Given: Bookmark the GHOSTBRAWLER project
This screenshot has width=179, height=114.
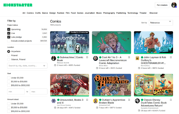Looking at the screenshot, I should click(171, 57).
